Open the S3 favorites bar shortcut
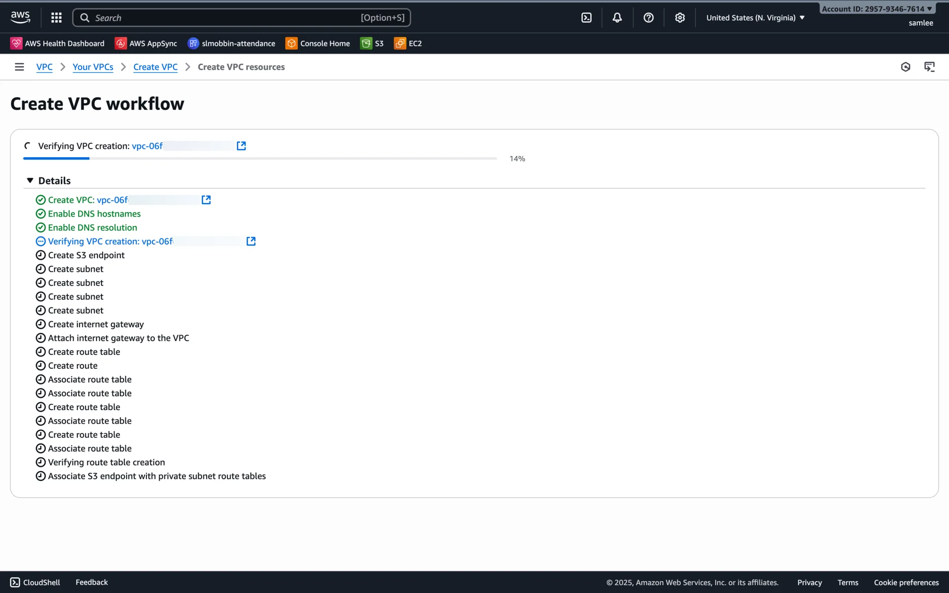Image resolution: width=949 pixels, height=593 pixels. (x=372, y=43)
